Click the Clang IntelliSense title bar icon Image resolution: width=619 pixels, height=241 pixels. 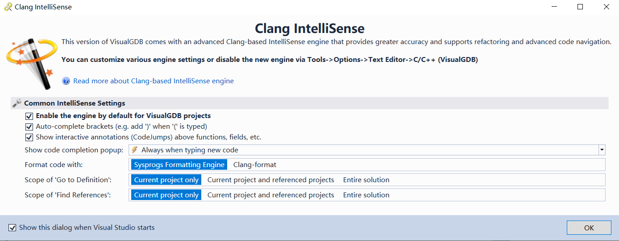point(8,7)
